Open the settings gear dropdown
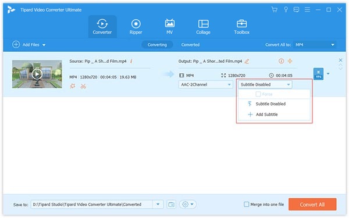349x218 pixels. (x=188, y=205)
